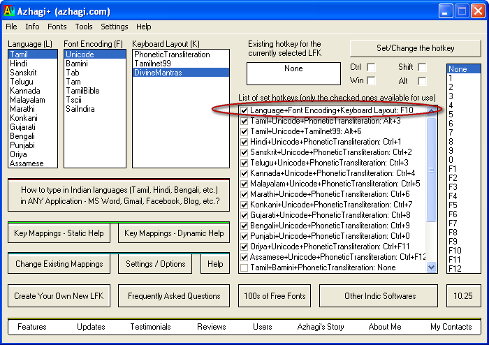This screenshot has height=345, width=489.
Task: Toggle the Shift modifier checkbox
Action: [x=422, y=67]
